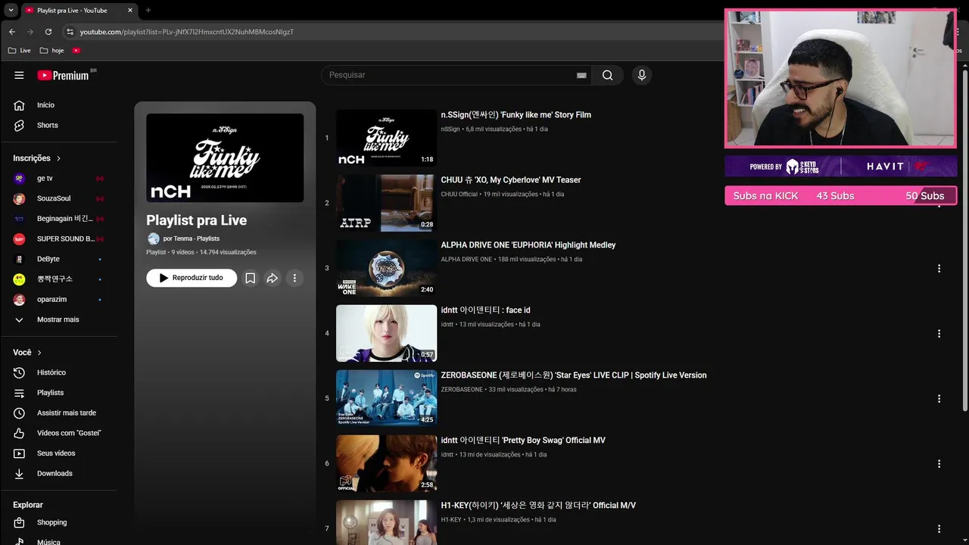Click site information icon in address bar
969x545 pixels.
point(70,32)
